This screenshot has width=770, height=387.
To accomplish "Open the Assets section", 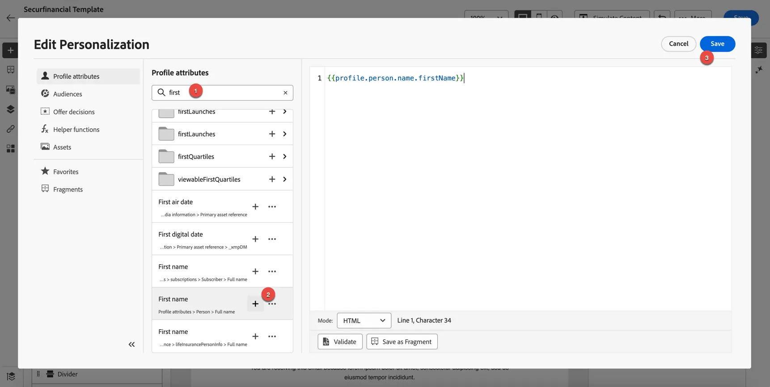I will coord(88,147).
